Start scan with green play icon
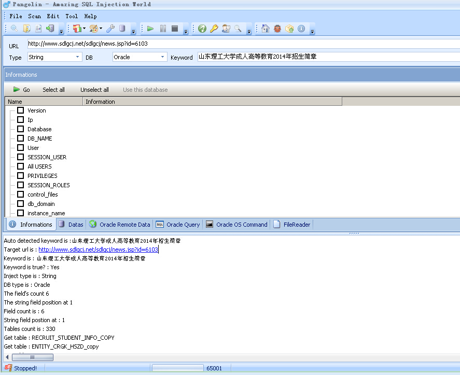 pyautogui.click(x=150, y=29)
